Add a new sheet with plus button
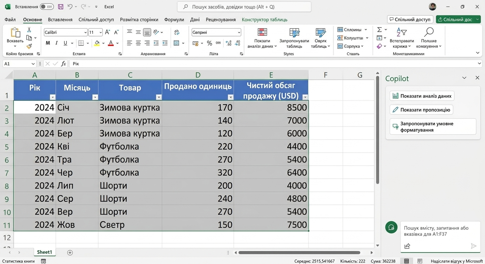The image size is (485, 264). [70, 253]
